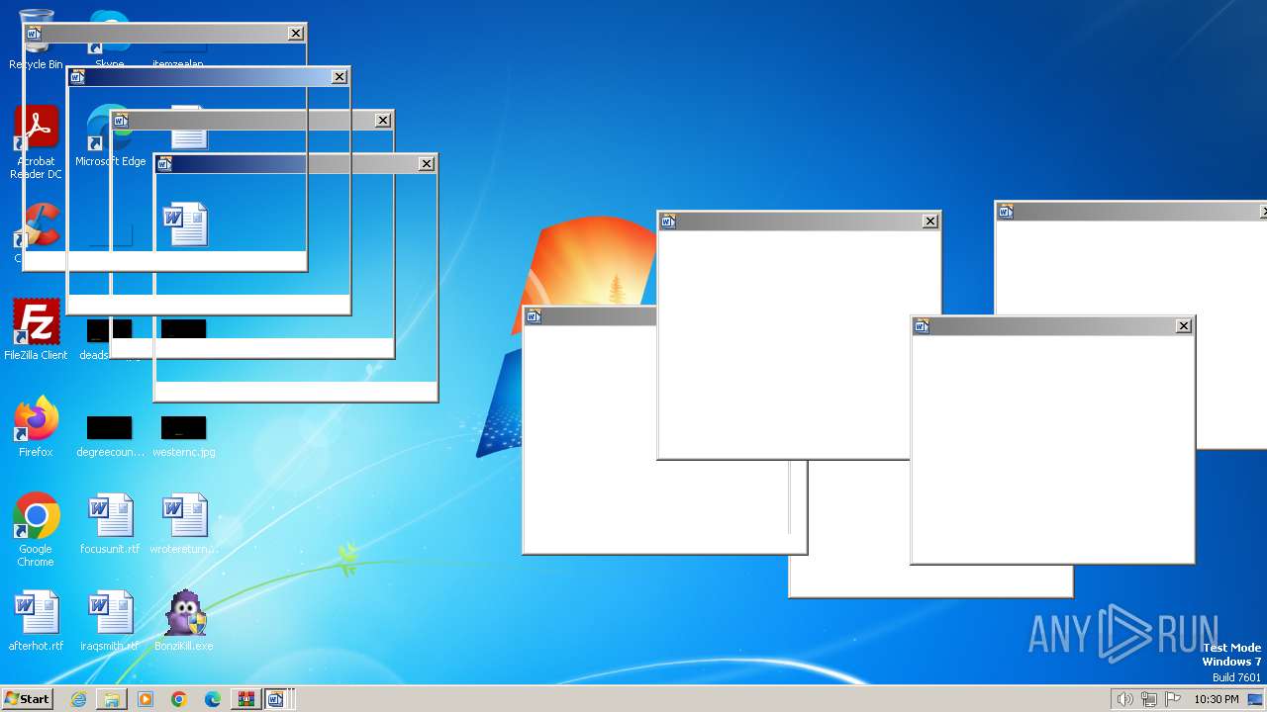1267x712 pixels.
Task: Close the window with the active blue title bar
Action: tap(340, 77)
